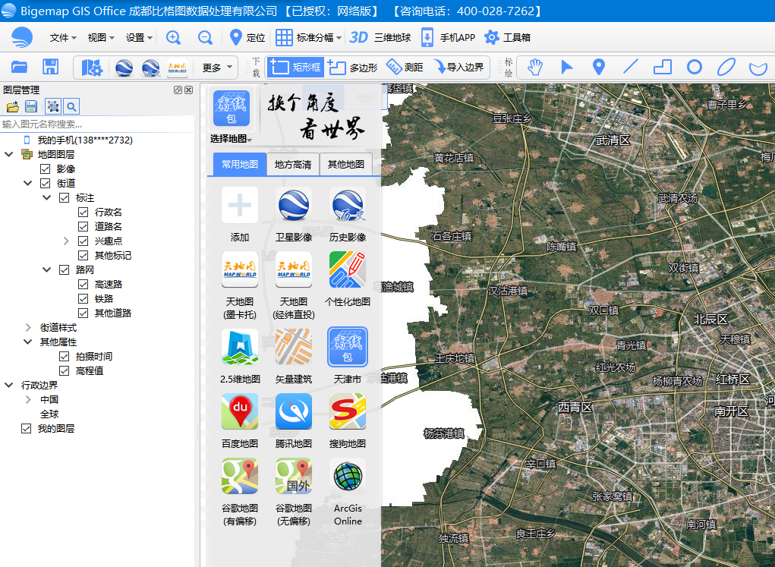
Task: Select 我的手机(138****2732) tree item
Action: tap(85, 140)
